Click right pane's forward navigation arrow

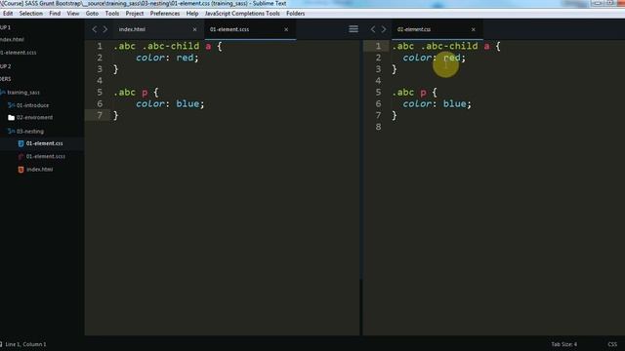point(384,29)
